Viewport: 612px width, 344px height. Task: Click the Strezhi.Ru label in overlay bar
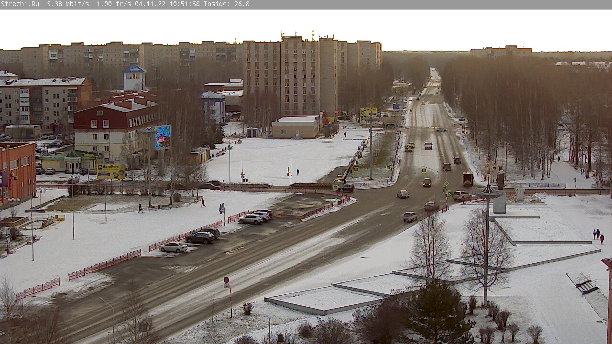[20, 4]
